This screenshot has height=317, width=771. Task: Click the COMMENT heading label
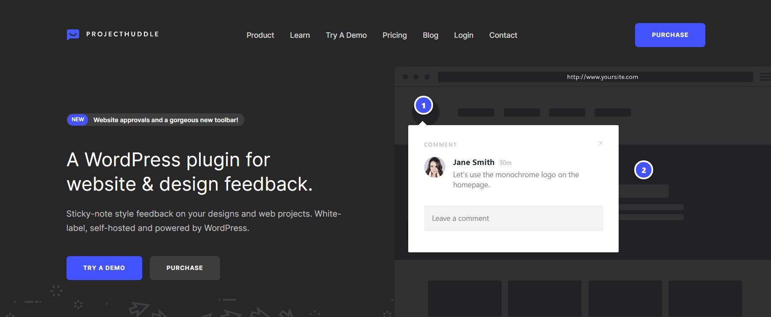tap(440, 145)
